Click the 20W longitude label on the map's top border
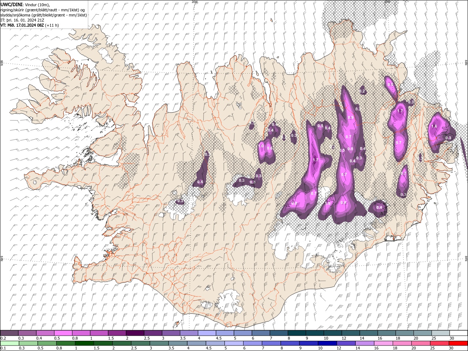This screenshot has width=468, height=351. (195, 2)
